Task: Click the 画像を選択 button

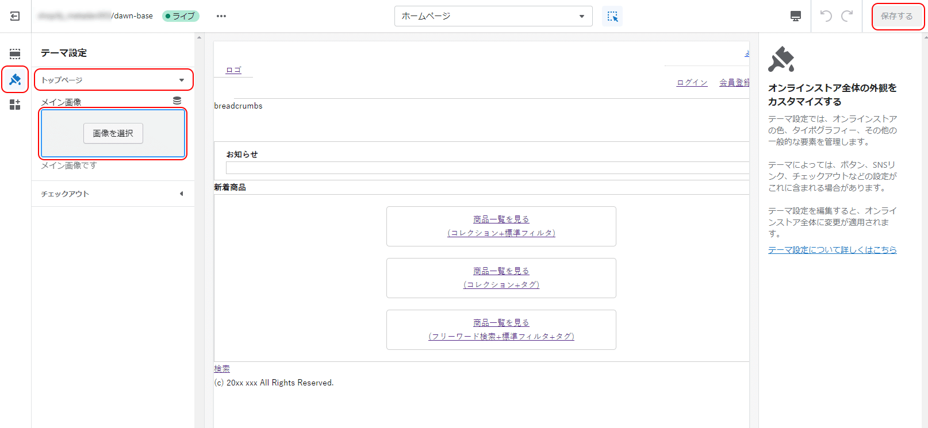Action: 113,133
